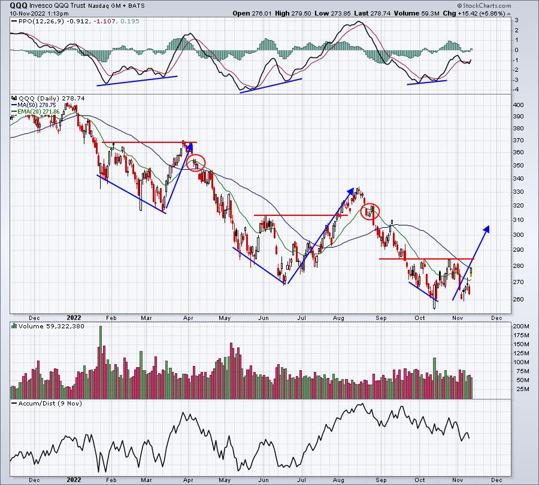Click the -4 PPO axis label

pyautogui.click(x=516, y=90)
